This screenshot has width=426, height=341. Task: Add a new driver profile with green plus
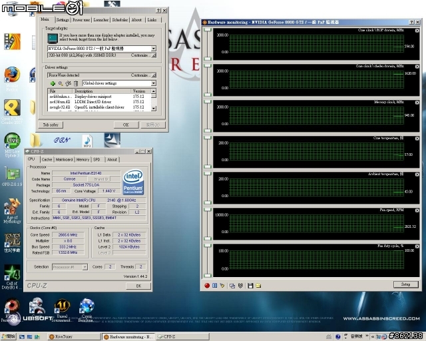(53, 83)
